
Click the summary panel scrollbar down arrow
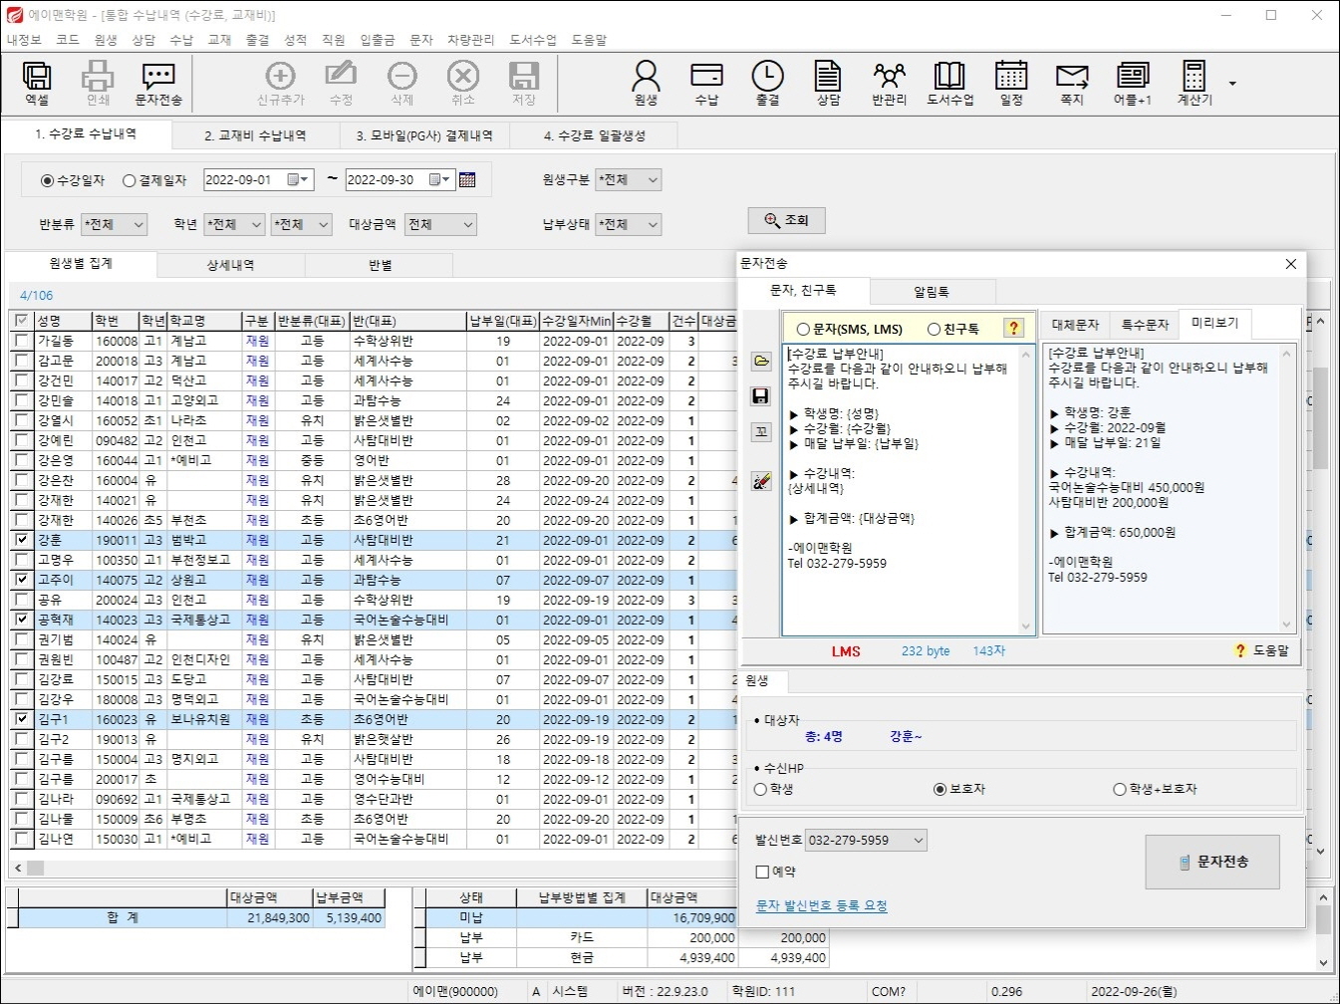pos(1323,962)
